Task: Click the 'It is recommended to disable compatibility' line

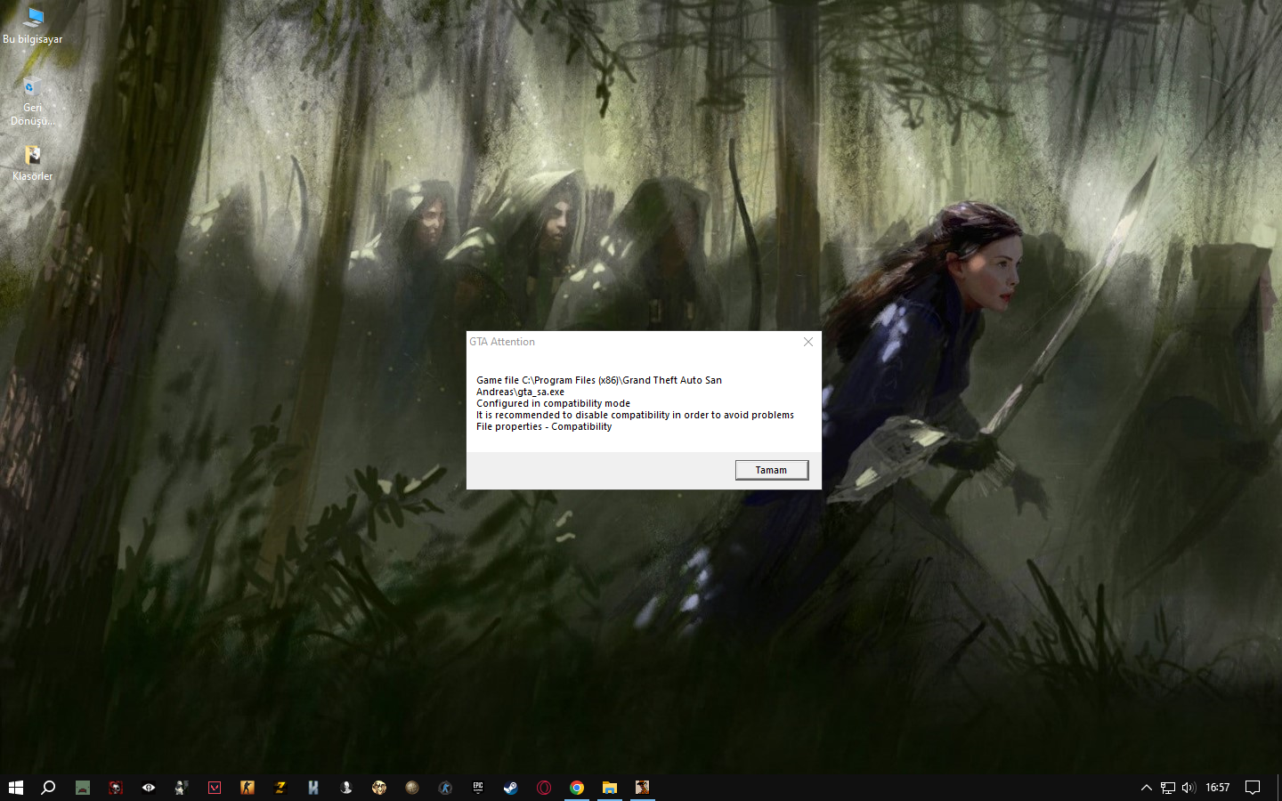Action: (635, 415)
